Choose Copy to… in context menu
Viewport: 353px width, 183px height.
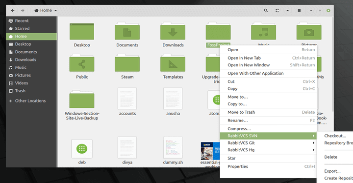(268, 104)
